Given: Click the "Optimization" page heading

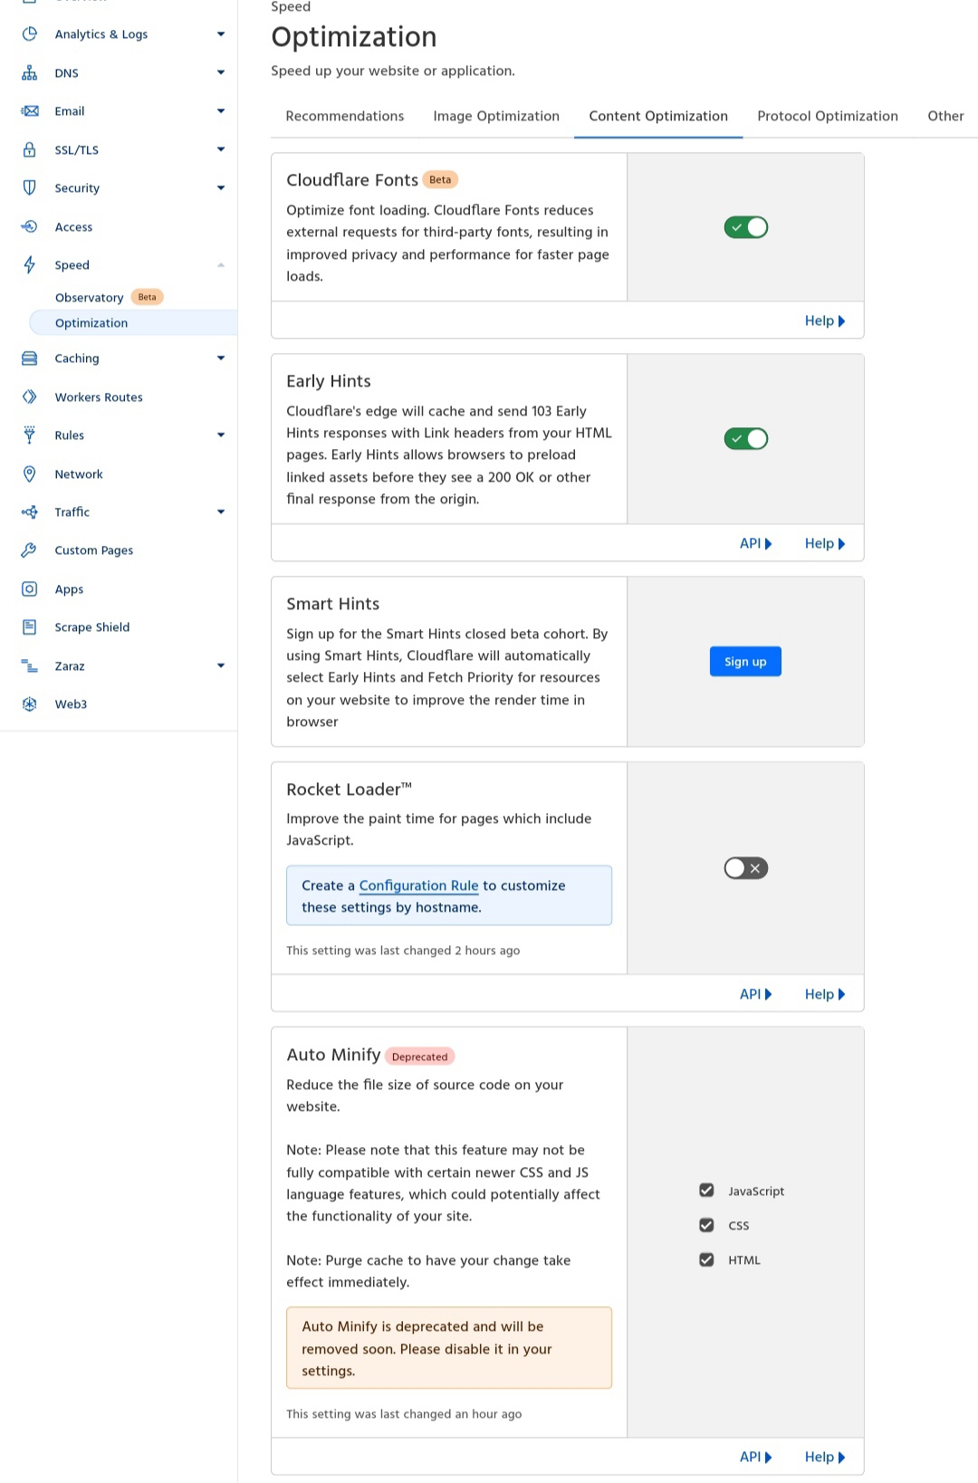Looking at the screenshot, I should (x=354, y=36).
